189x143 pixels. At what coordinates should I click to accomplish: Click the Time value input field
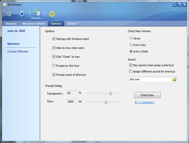click(x=72, y=102)
